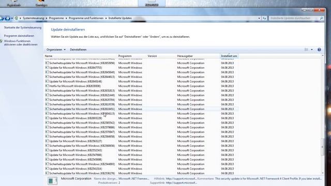Viewport: 331px width, 186px height.
Task: Click the icon of Sicherheitsupdate KB2645640
Action: tap(47, 72)
